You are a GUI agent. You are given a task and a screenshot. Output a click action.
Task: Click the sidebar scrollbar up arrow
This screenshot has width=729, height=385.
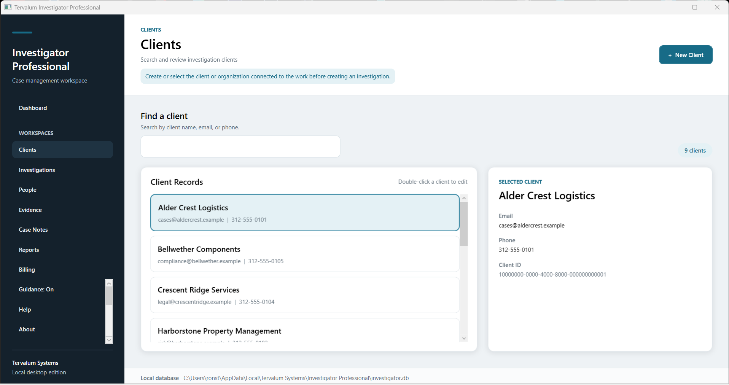click(109, 283)
